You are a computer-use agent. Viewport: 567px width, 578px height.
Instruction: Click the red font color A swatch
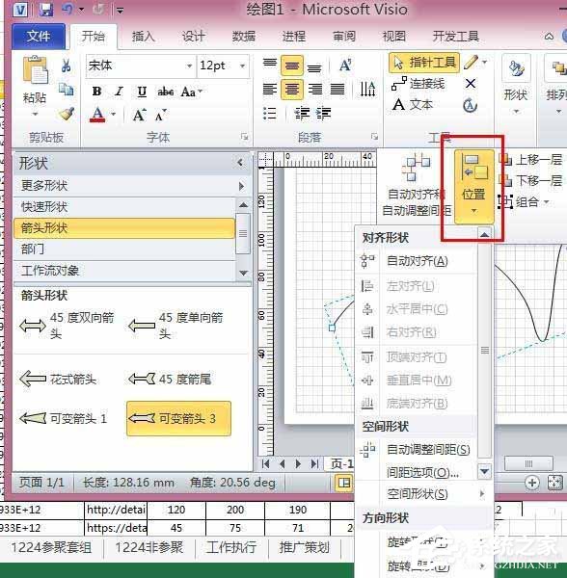(97, 115)
